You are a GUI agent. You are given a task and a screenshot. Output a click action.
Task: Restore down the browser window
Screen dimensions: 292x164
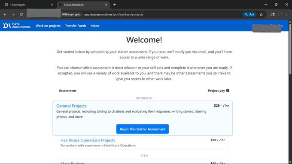coord(276,4)
